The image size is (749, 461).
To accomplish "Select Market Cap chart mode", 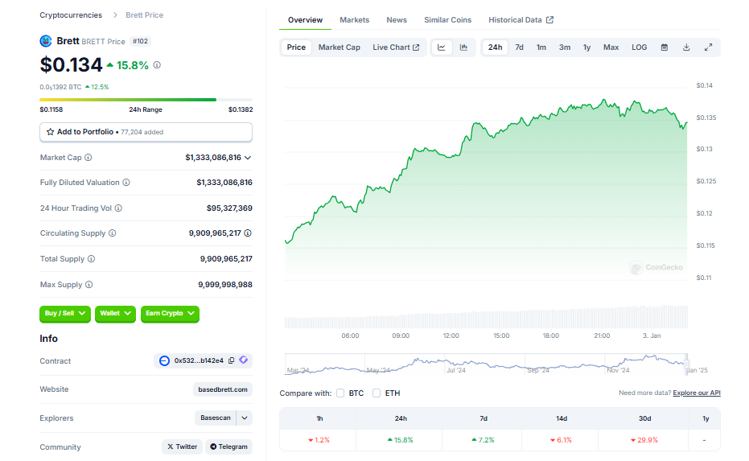I will 340,47.
